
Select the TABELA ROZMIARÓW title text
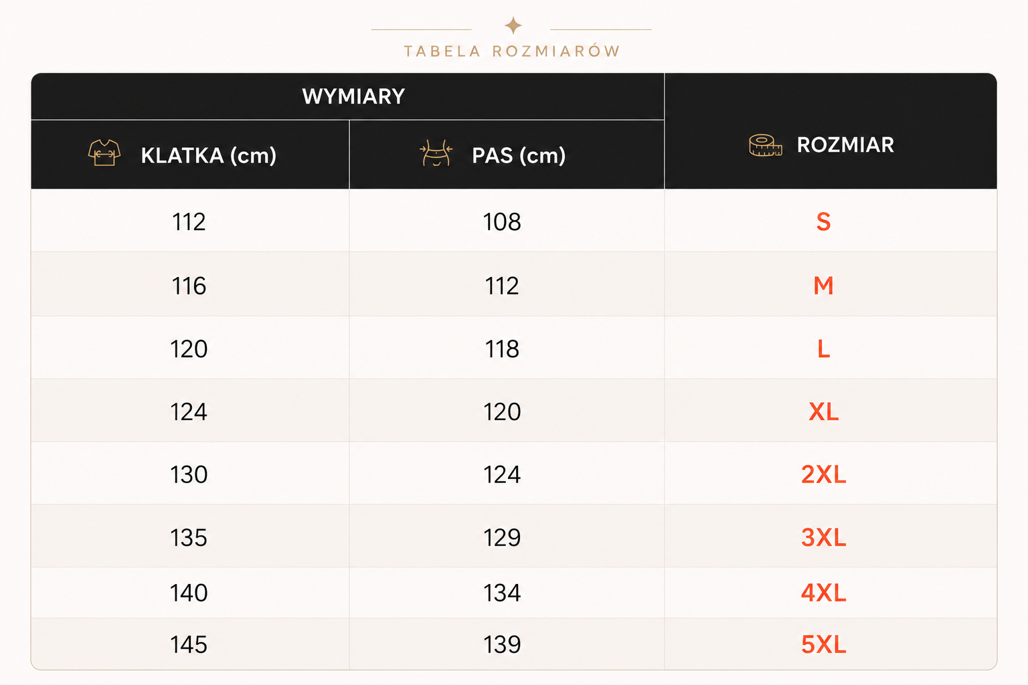click(x=512, y=52)
